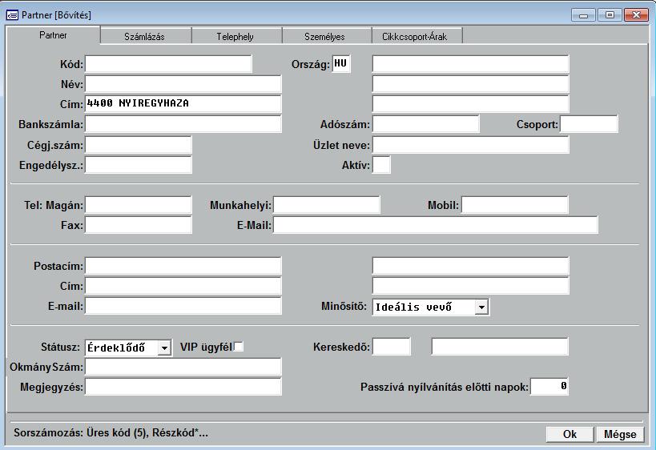
Task: Focus the Kereskedő name field
Action: (x=500, y=347)
